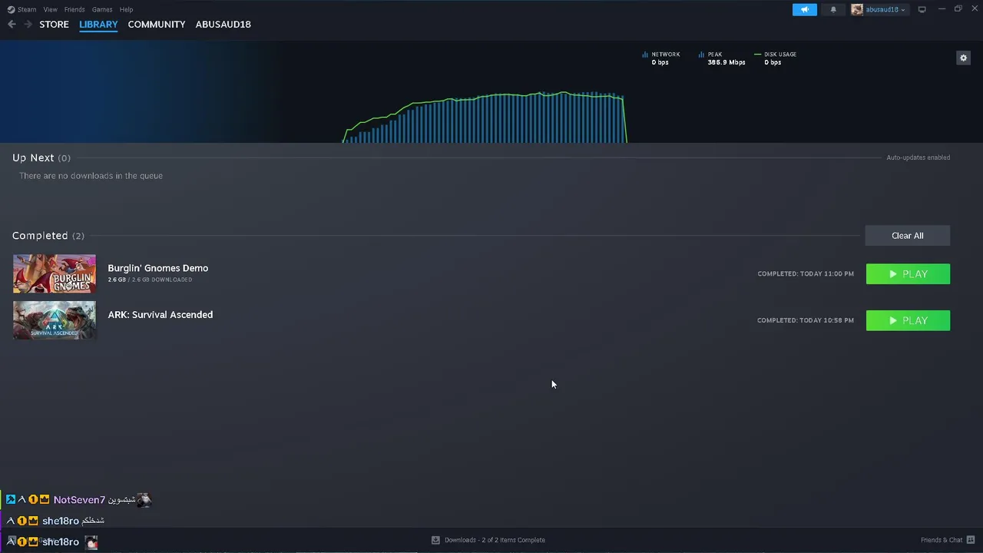Image resolution: width=983 pixels, height=553 pixels.
Task: Click the Clear All button
Action: (908, 236)
